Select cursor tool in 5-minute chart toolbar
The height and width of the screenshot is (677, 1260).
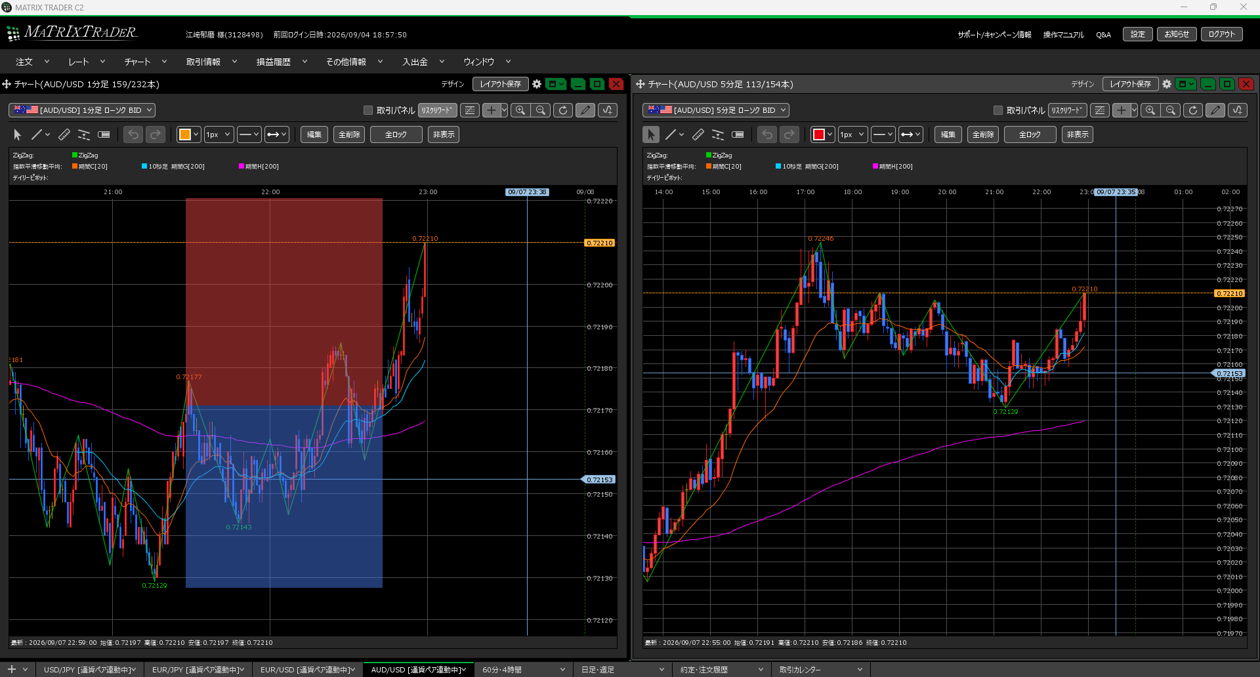pyautogui.click(x=651, y=134)
